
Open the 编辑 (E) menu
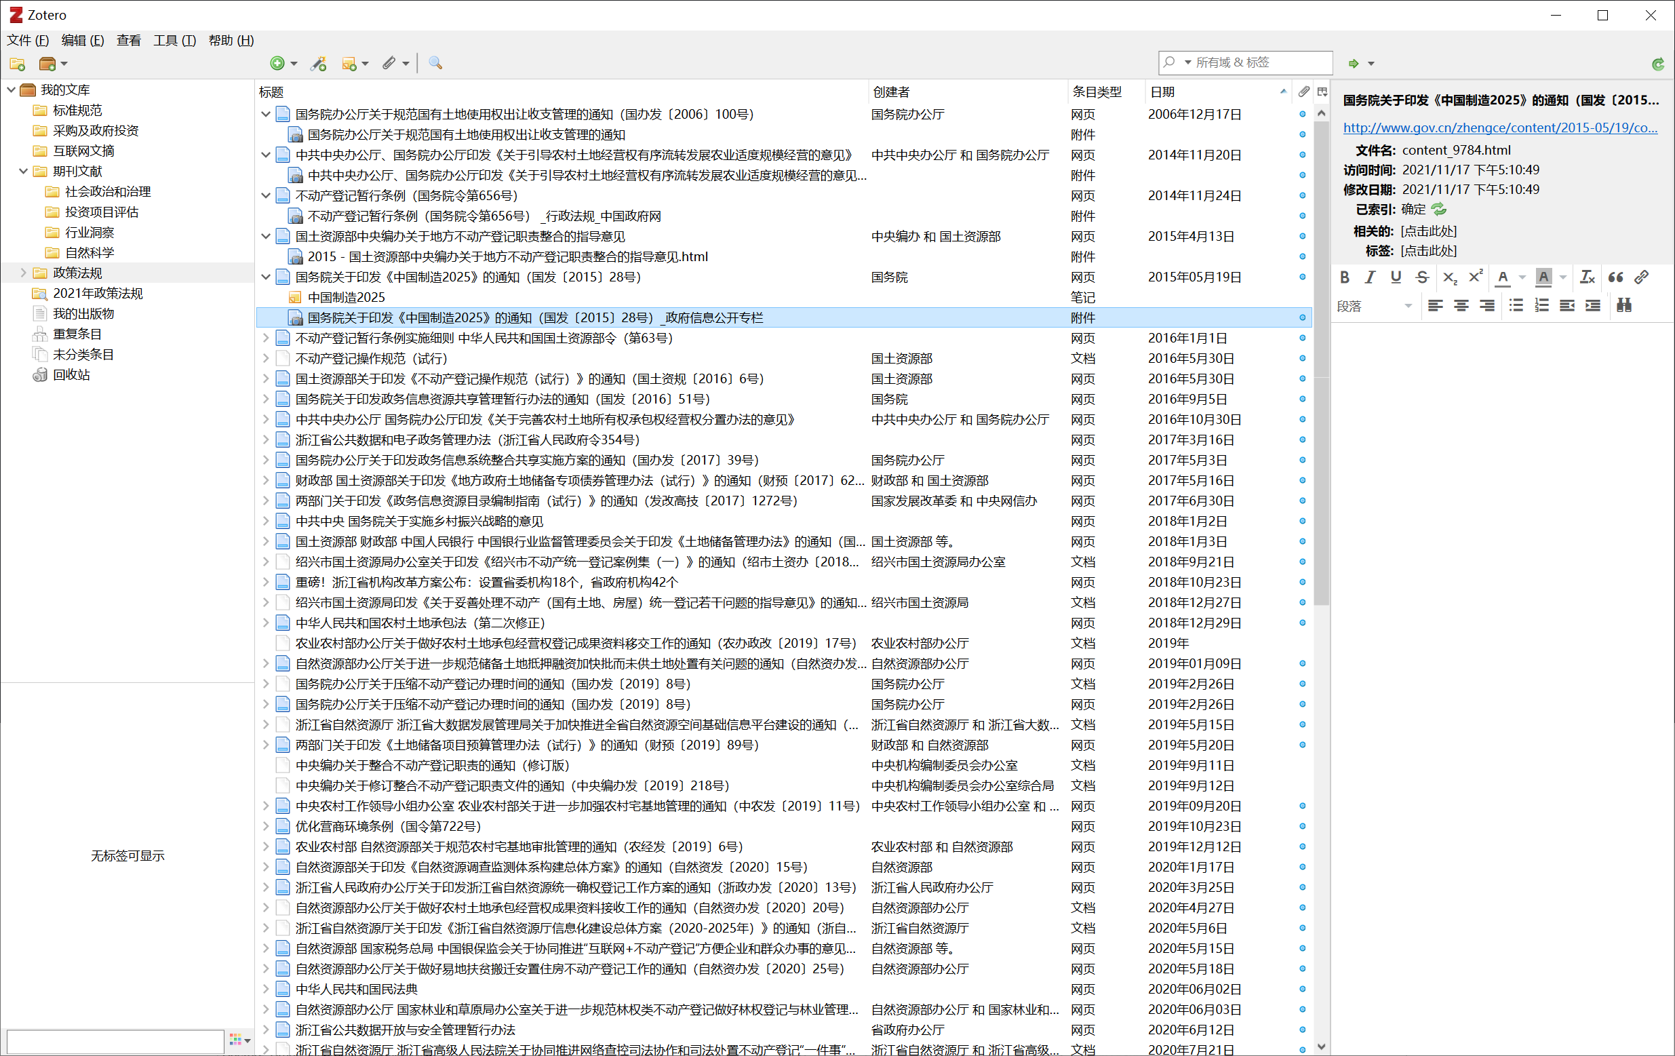tap(82, 40)
